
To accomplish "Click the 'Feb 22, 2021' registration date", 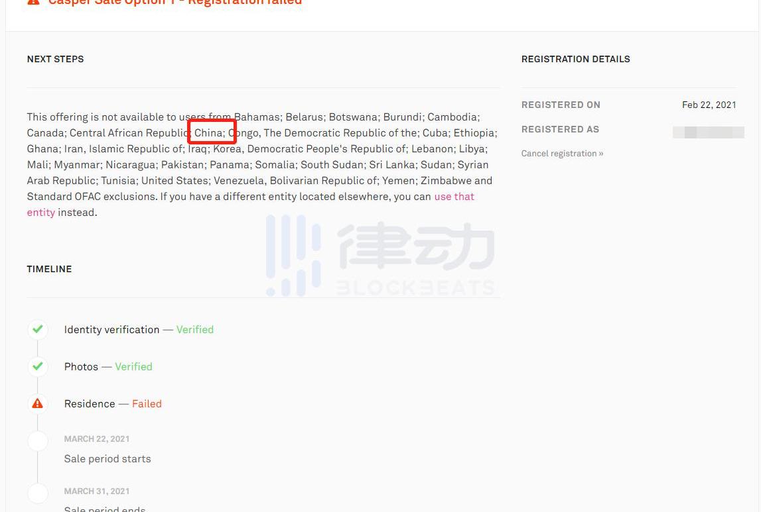I will click(709, 105).
